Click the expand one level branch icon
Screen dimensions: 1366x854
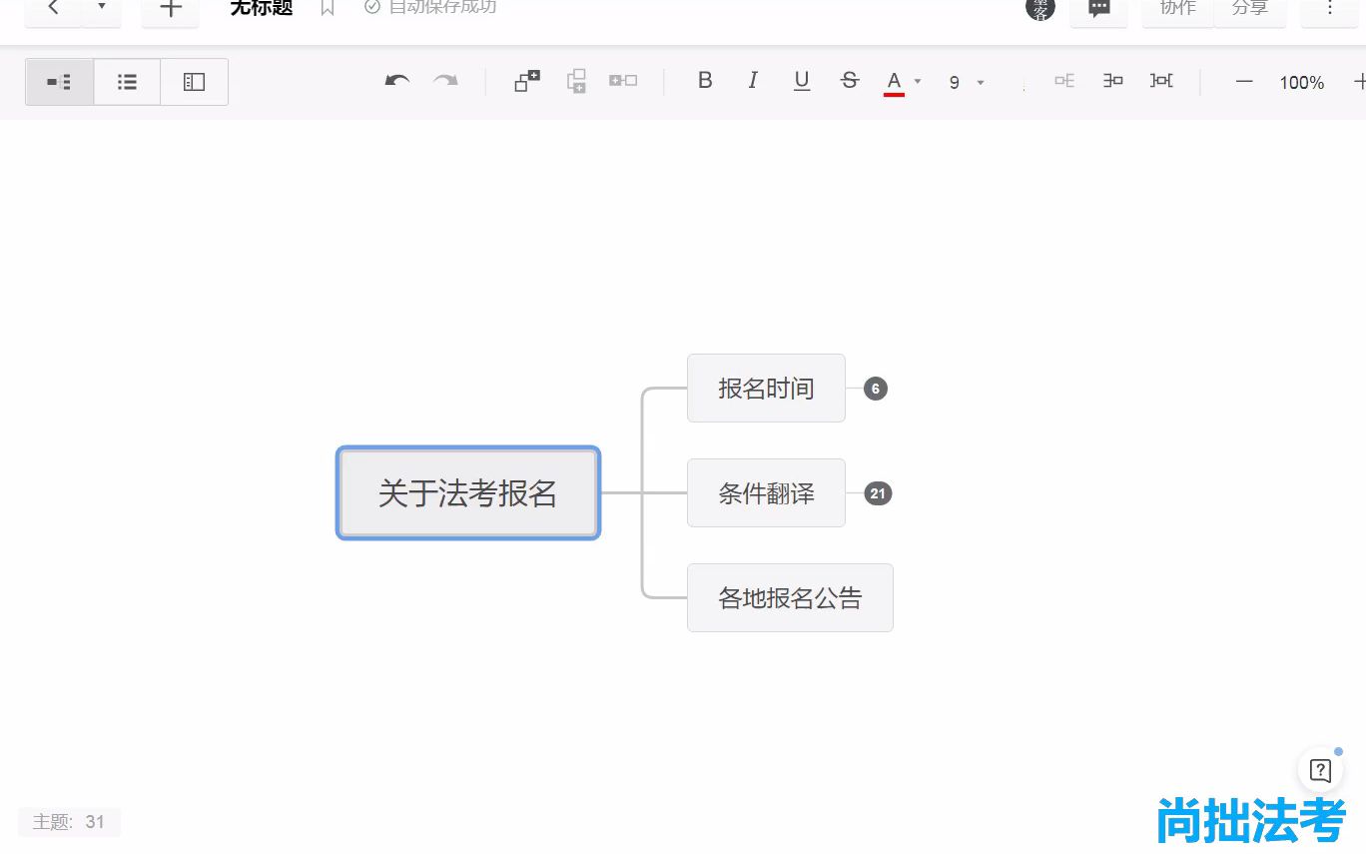(x=1064, y=81)
